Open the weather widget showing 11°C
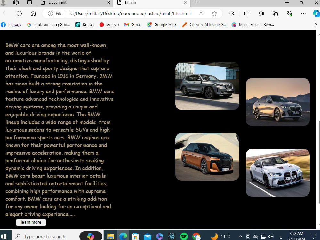 tap(220, 236)
